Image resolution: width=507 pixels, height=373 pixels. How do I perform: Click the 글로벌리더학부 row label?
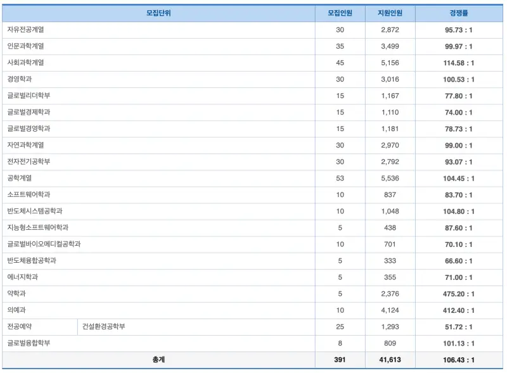tap(29, 96)
